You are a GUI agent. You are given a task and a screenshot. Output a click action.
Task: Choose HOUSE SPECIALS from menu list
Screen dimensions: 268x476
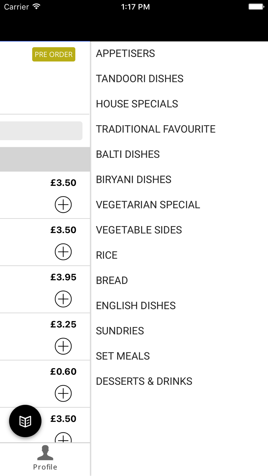tap(137, 104)
